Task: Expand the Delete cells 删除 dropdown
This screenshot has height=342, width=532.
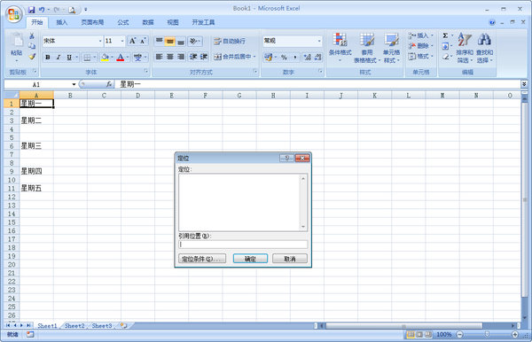Action: [x=432, y=46]
